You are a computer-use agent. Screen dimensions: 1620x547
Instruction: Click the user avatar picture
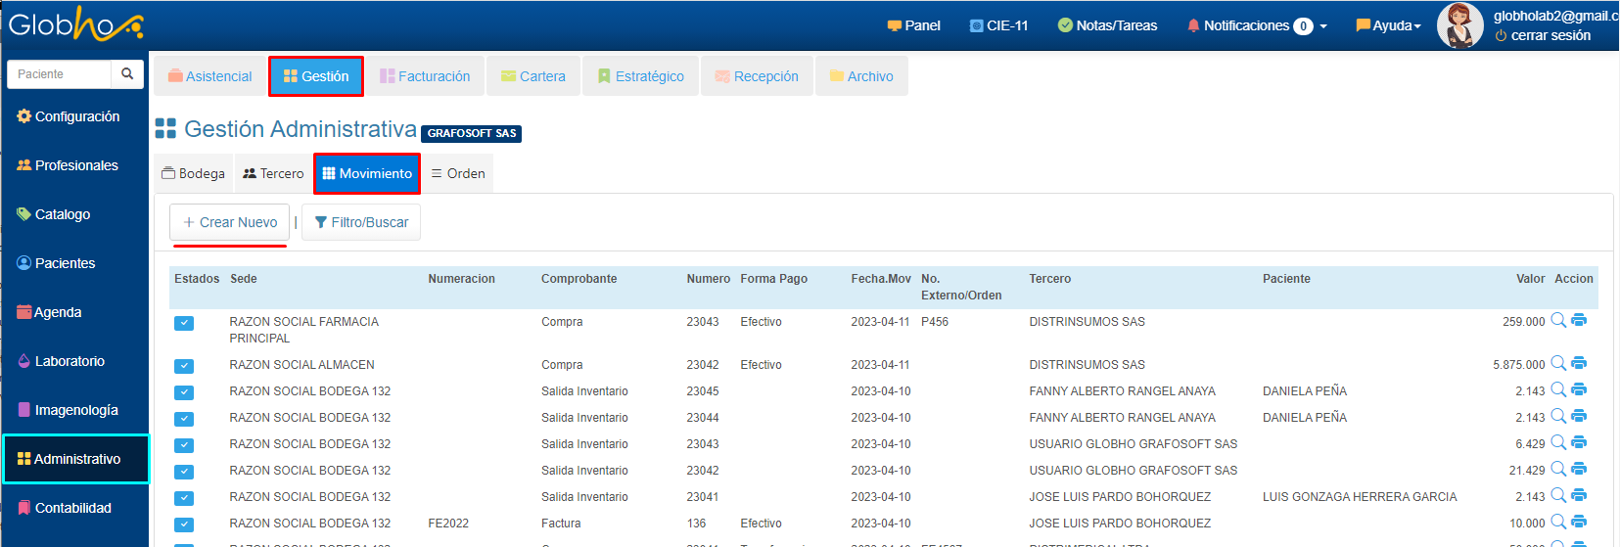(x=1459, y=25)
